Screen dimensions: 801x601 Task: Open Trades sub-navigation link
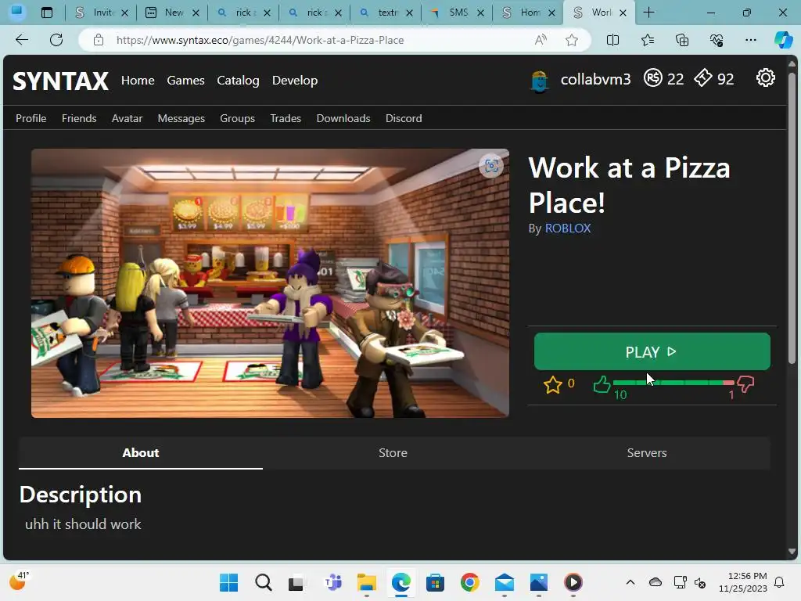286,118
